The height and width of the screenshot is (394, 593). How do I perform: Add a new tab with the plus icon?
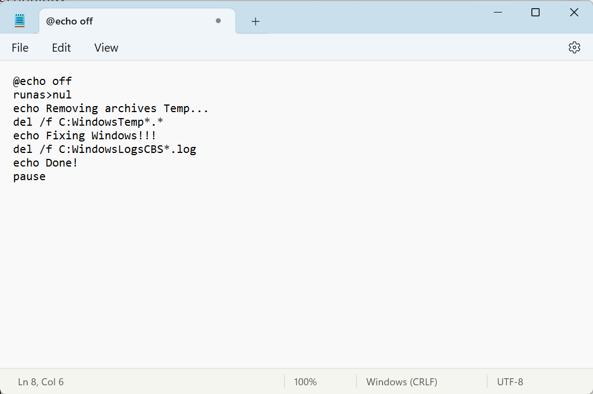256,21
